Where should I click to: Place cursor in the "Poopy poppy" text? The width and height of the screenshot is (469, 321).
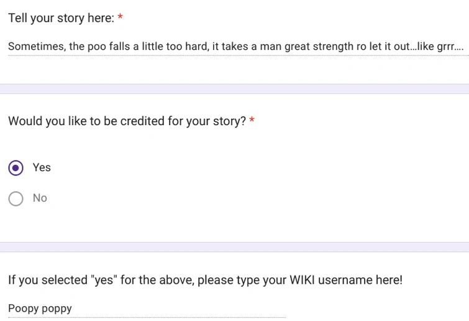point(40,309)
